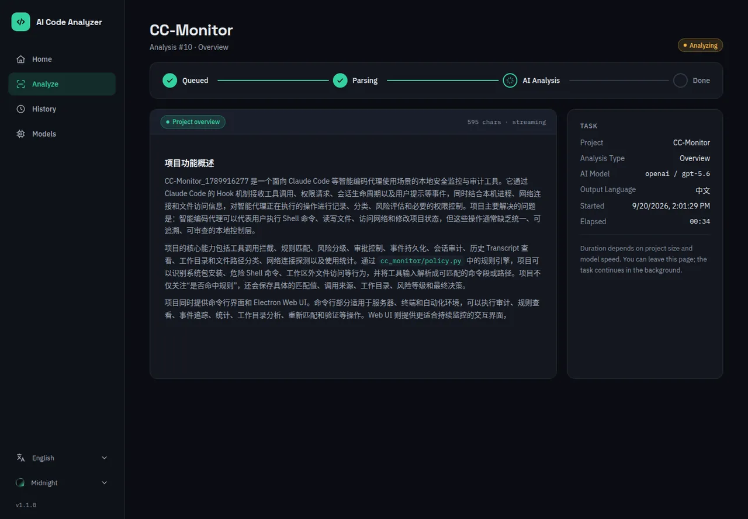Expand the language selector chevron

pos(105,458)
